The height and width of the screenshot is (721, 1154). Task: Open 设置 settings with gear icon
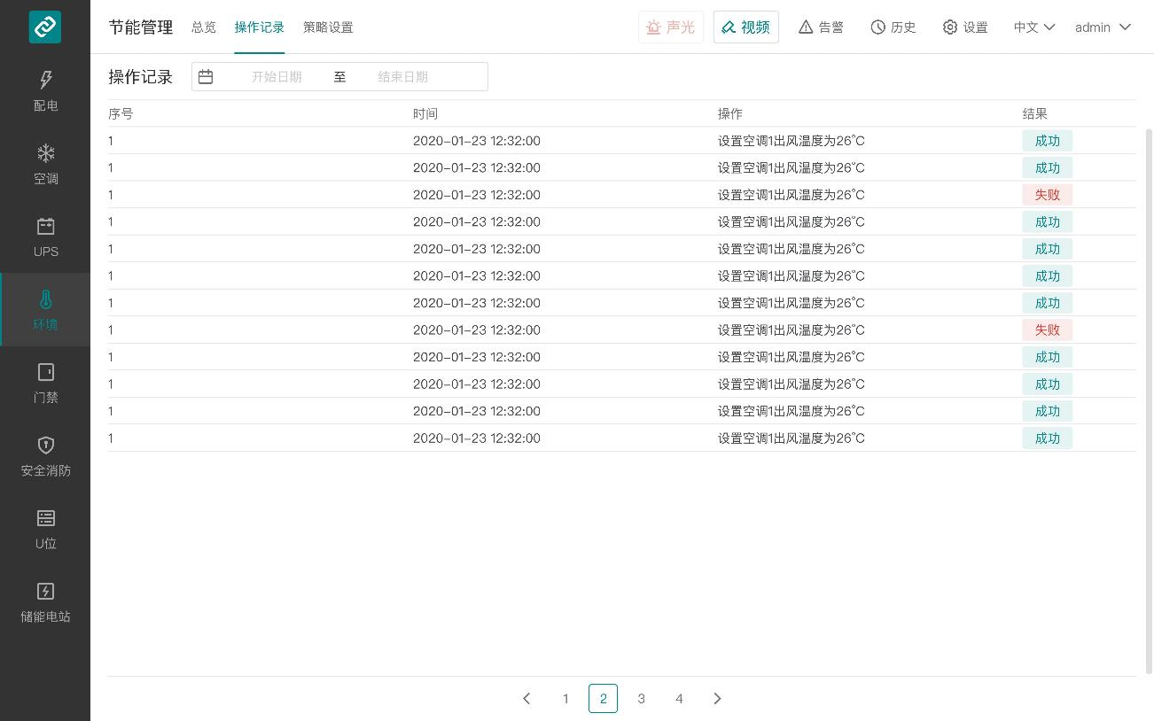tap(965, 27)
